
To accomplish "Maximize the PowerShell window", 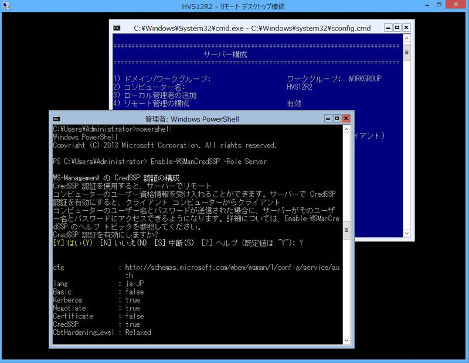I will pos(337,118).
